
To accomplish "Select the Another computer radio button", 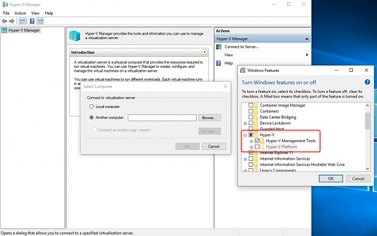I will [91, 117].
